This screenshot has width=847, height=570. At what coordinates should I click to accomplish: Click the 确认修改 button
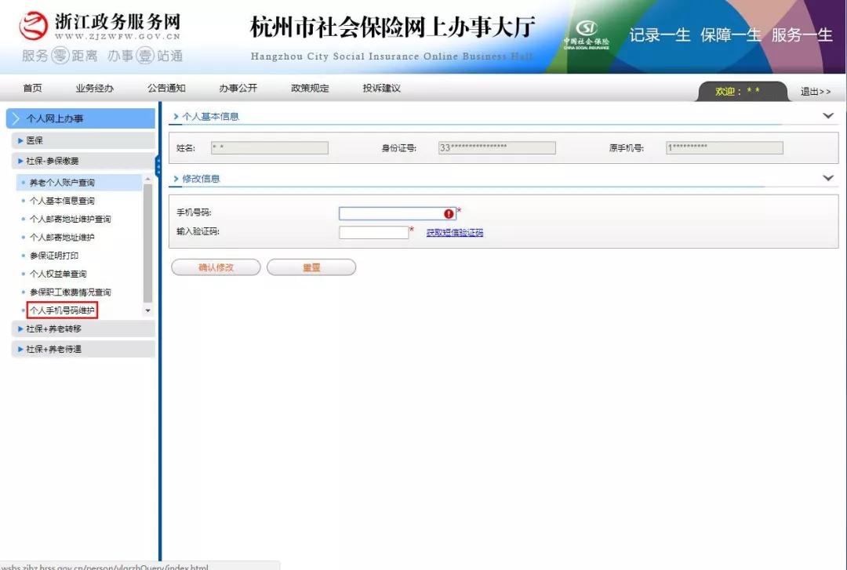click(216, 267)
